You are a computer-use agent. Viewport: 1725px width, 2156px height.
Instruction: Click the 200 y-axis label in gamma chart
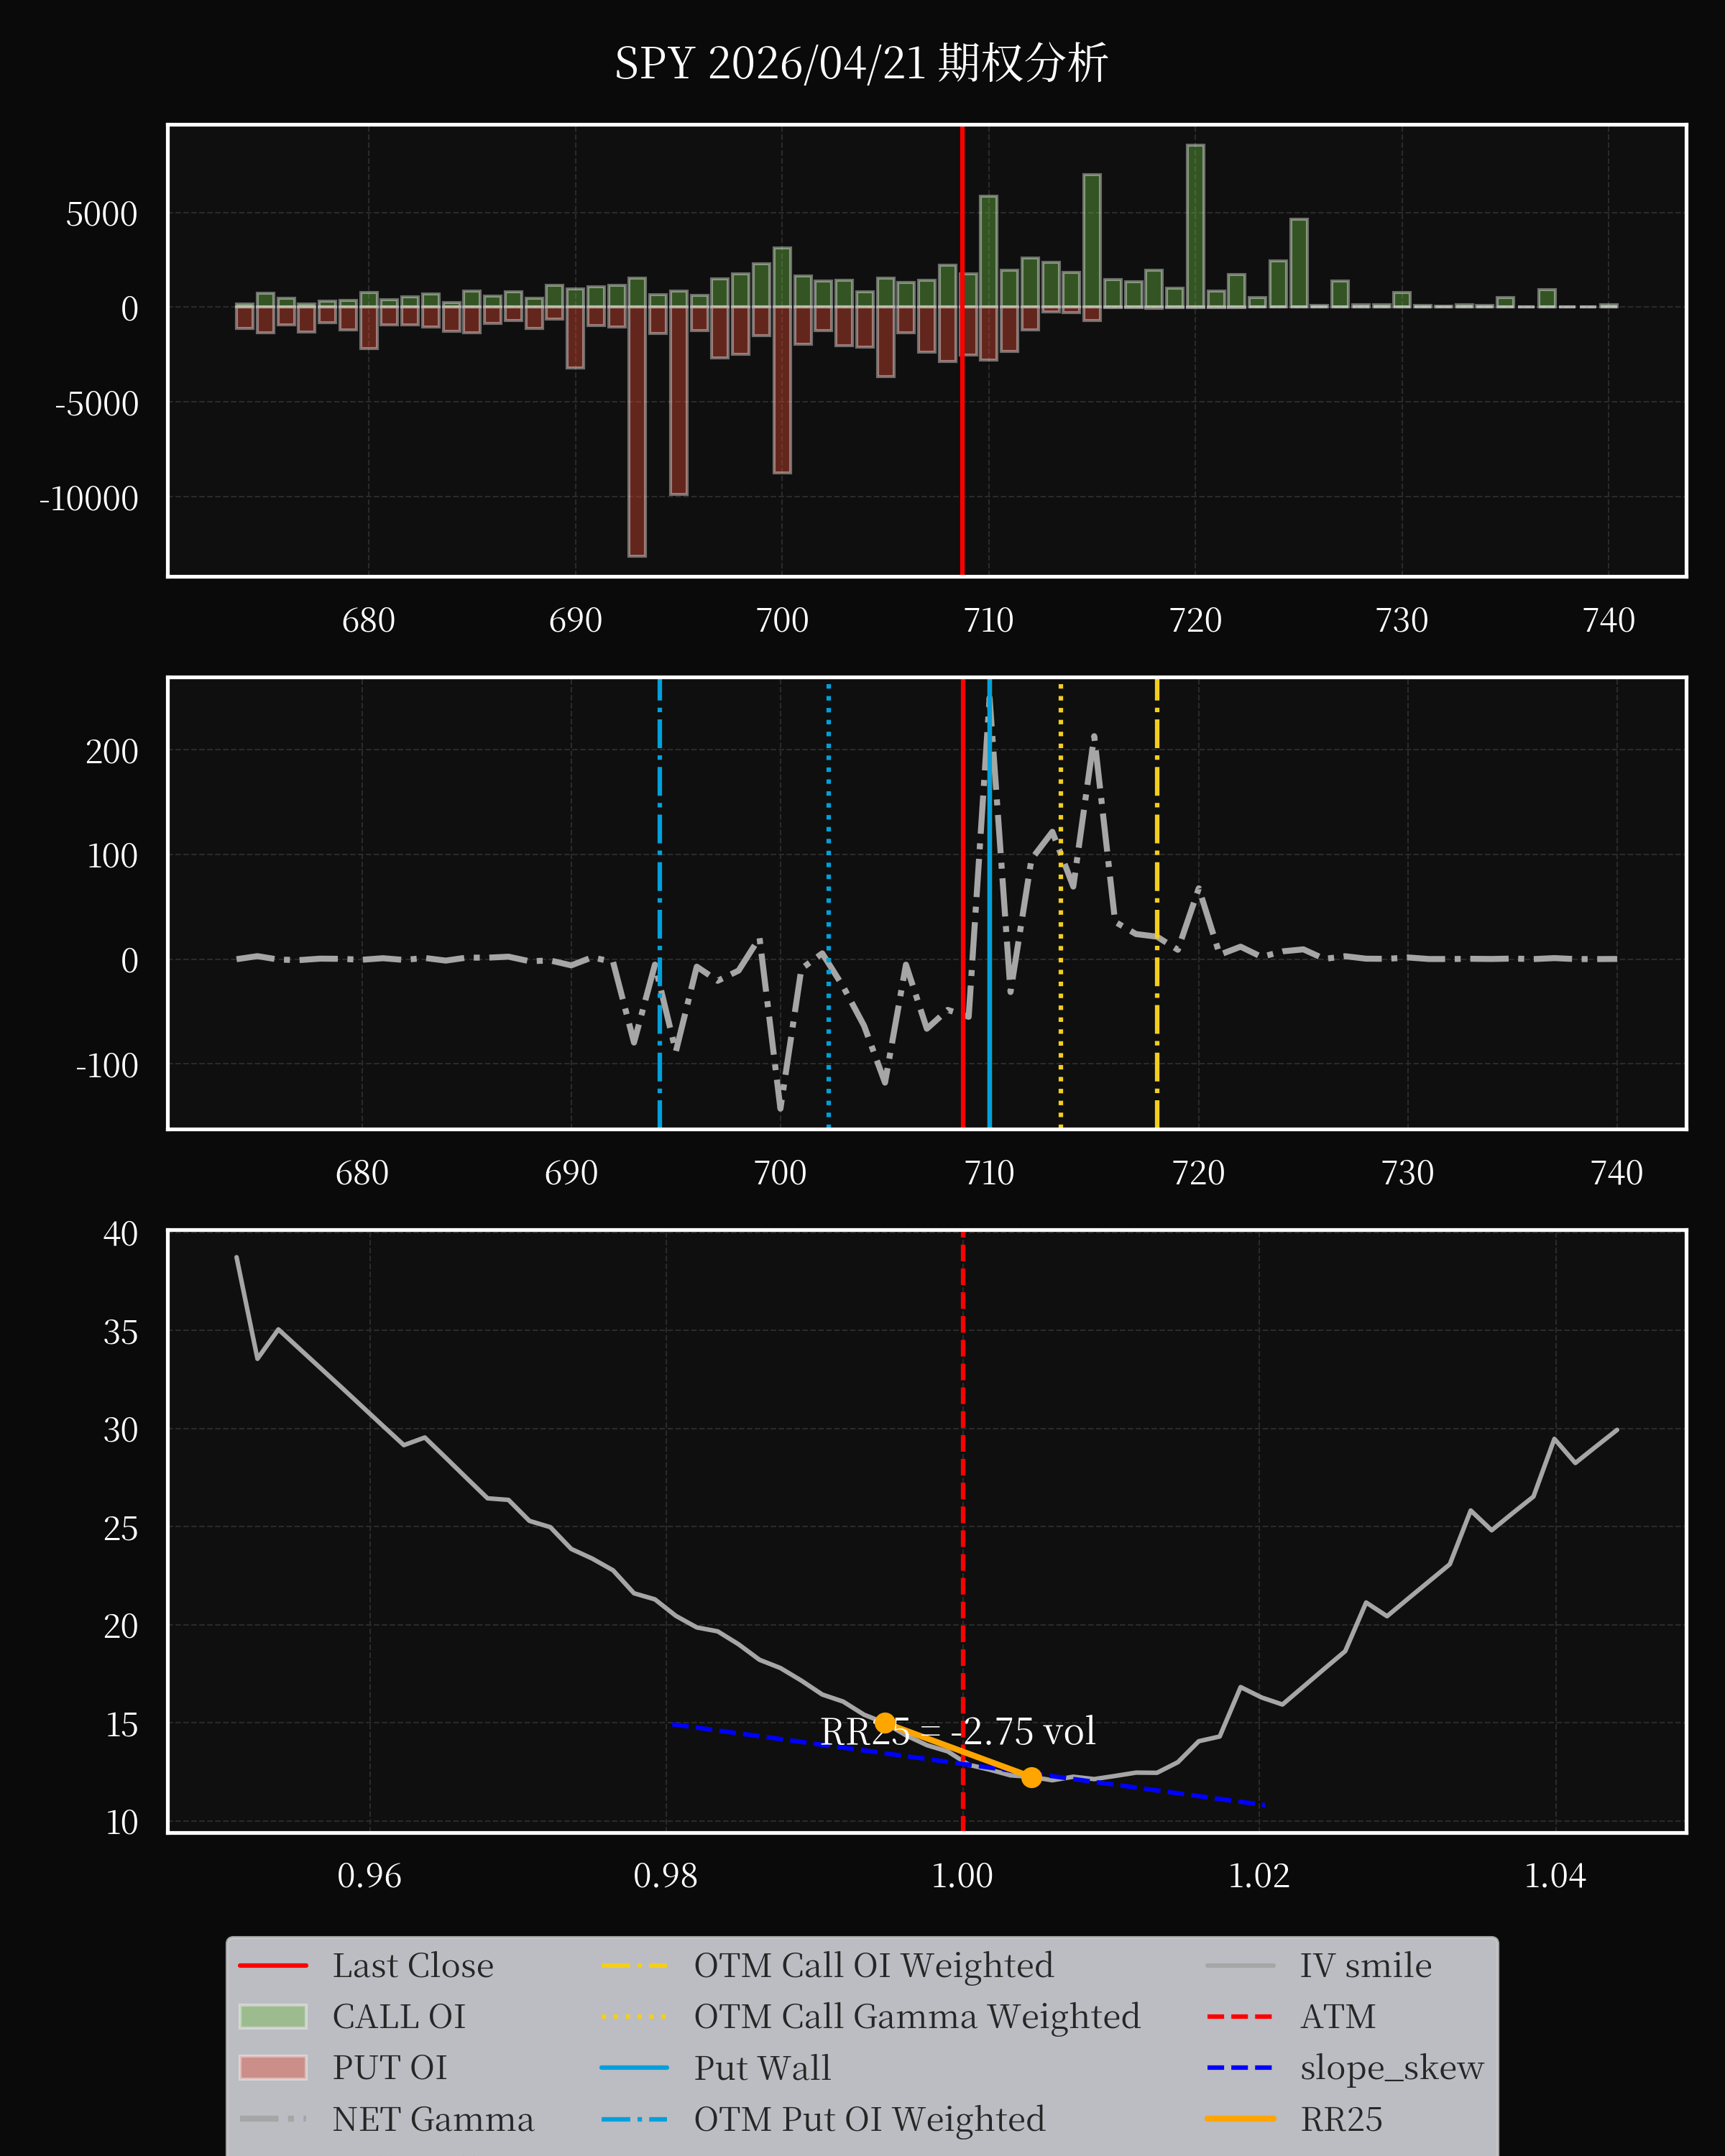click(x=112, y=751)
